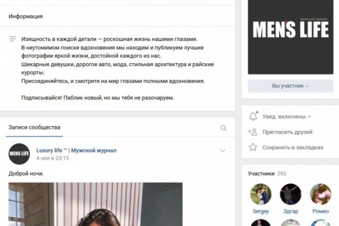Open the post author's round MENS LIFE avatar

tap(19, 154)
